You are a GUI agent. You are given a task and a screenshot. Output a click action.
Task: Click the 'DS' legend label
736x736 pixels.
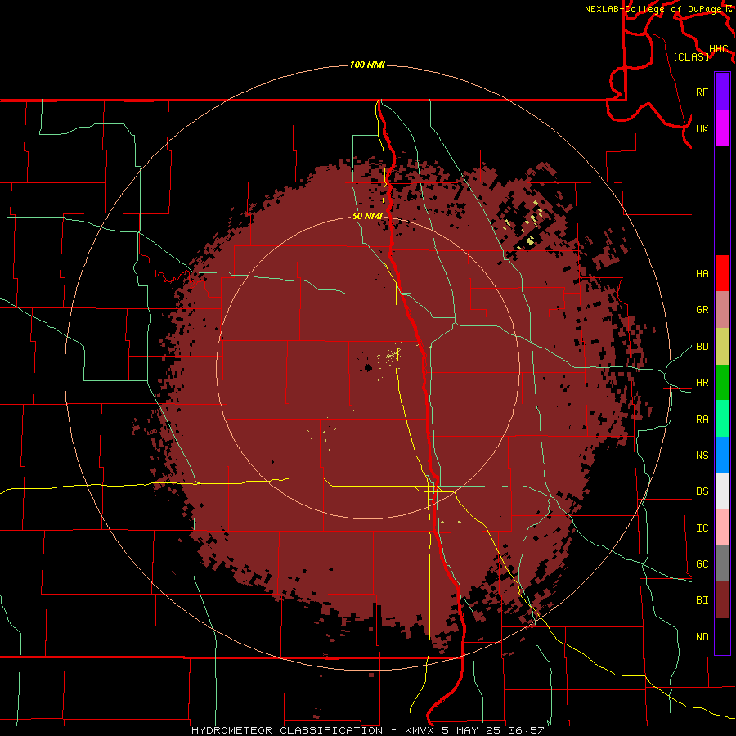pos(702,491)
